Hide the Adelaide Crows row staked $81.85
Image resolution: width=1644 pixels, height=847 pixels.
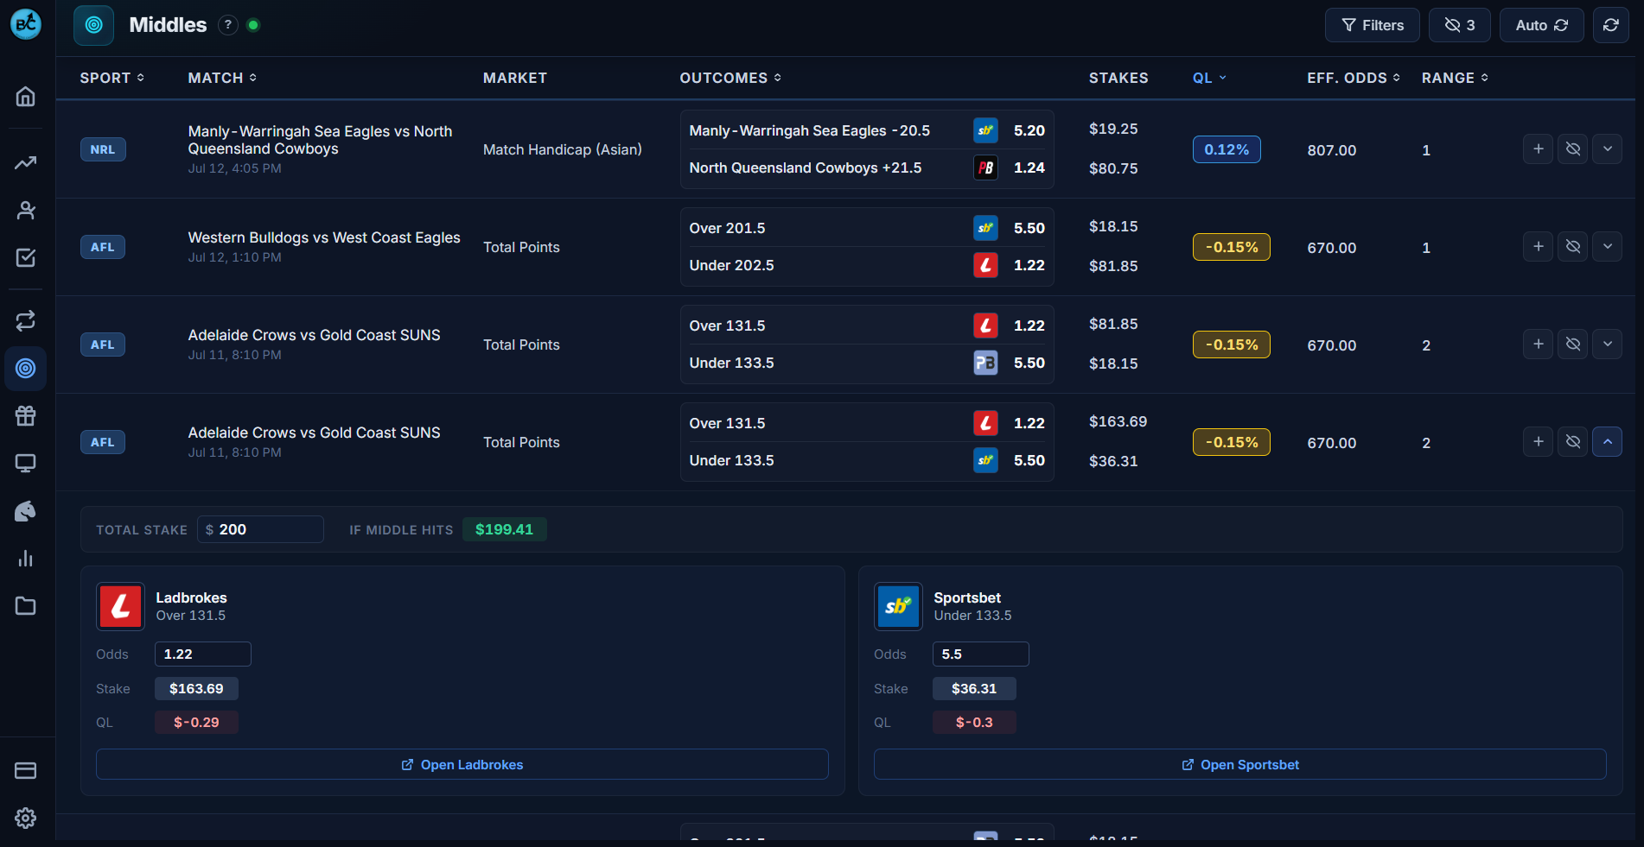pos(1573,344)
